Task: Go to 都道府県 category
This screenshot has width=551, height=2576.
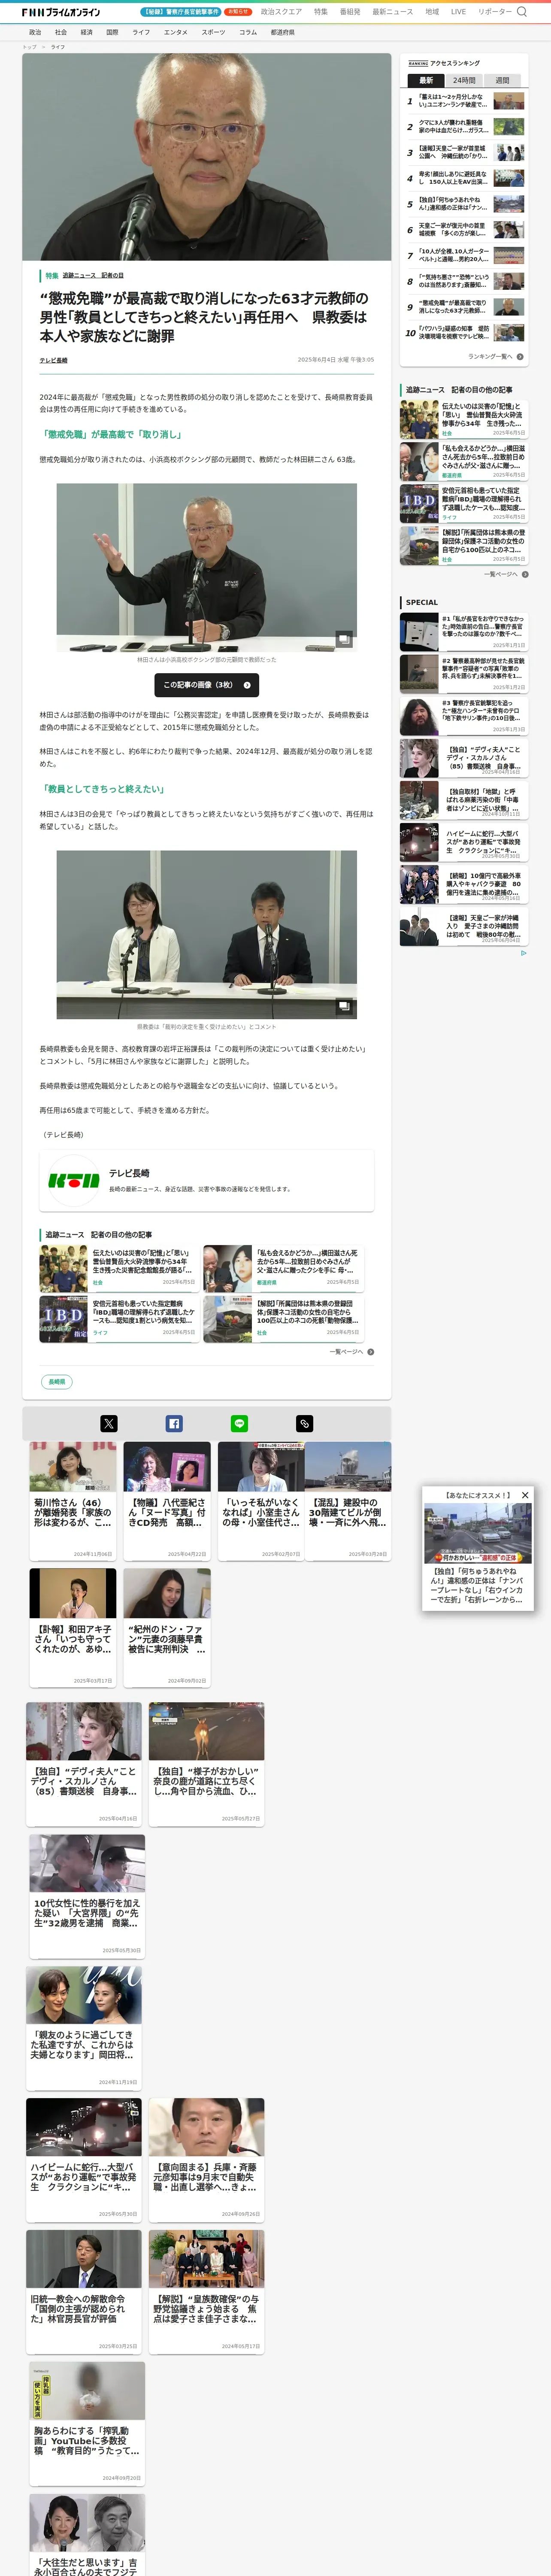Action: pos(283,32)
